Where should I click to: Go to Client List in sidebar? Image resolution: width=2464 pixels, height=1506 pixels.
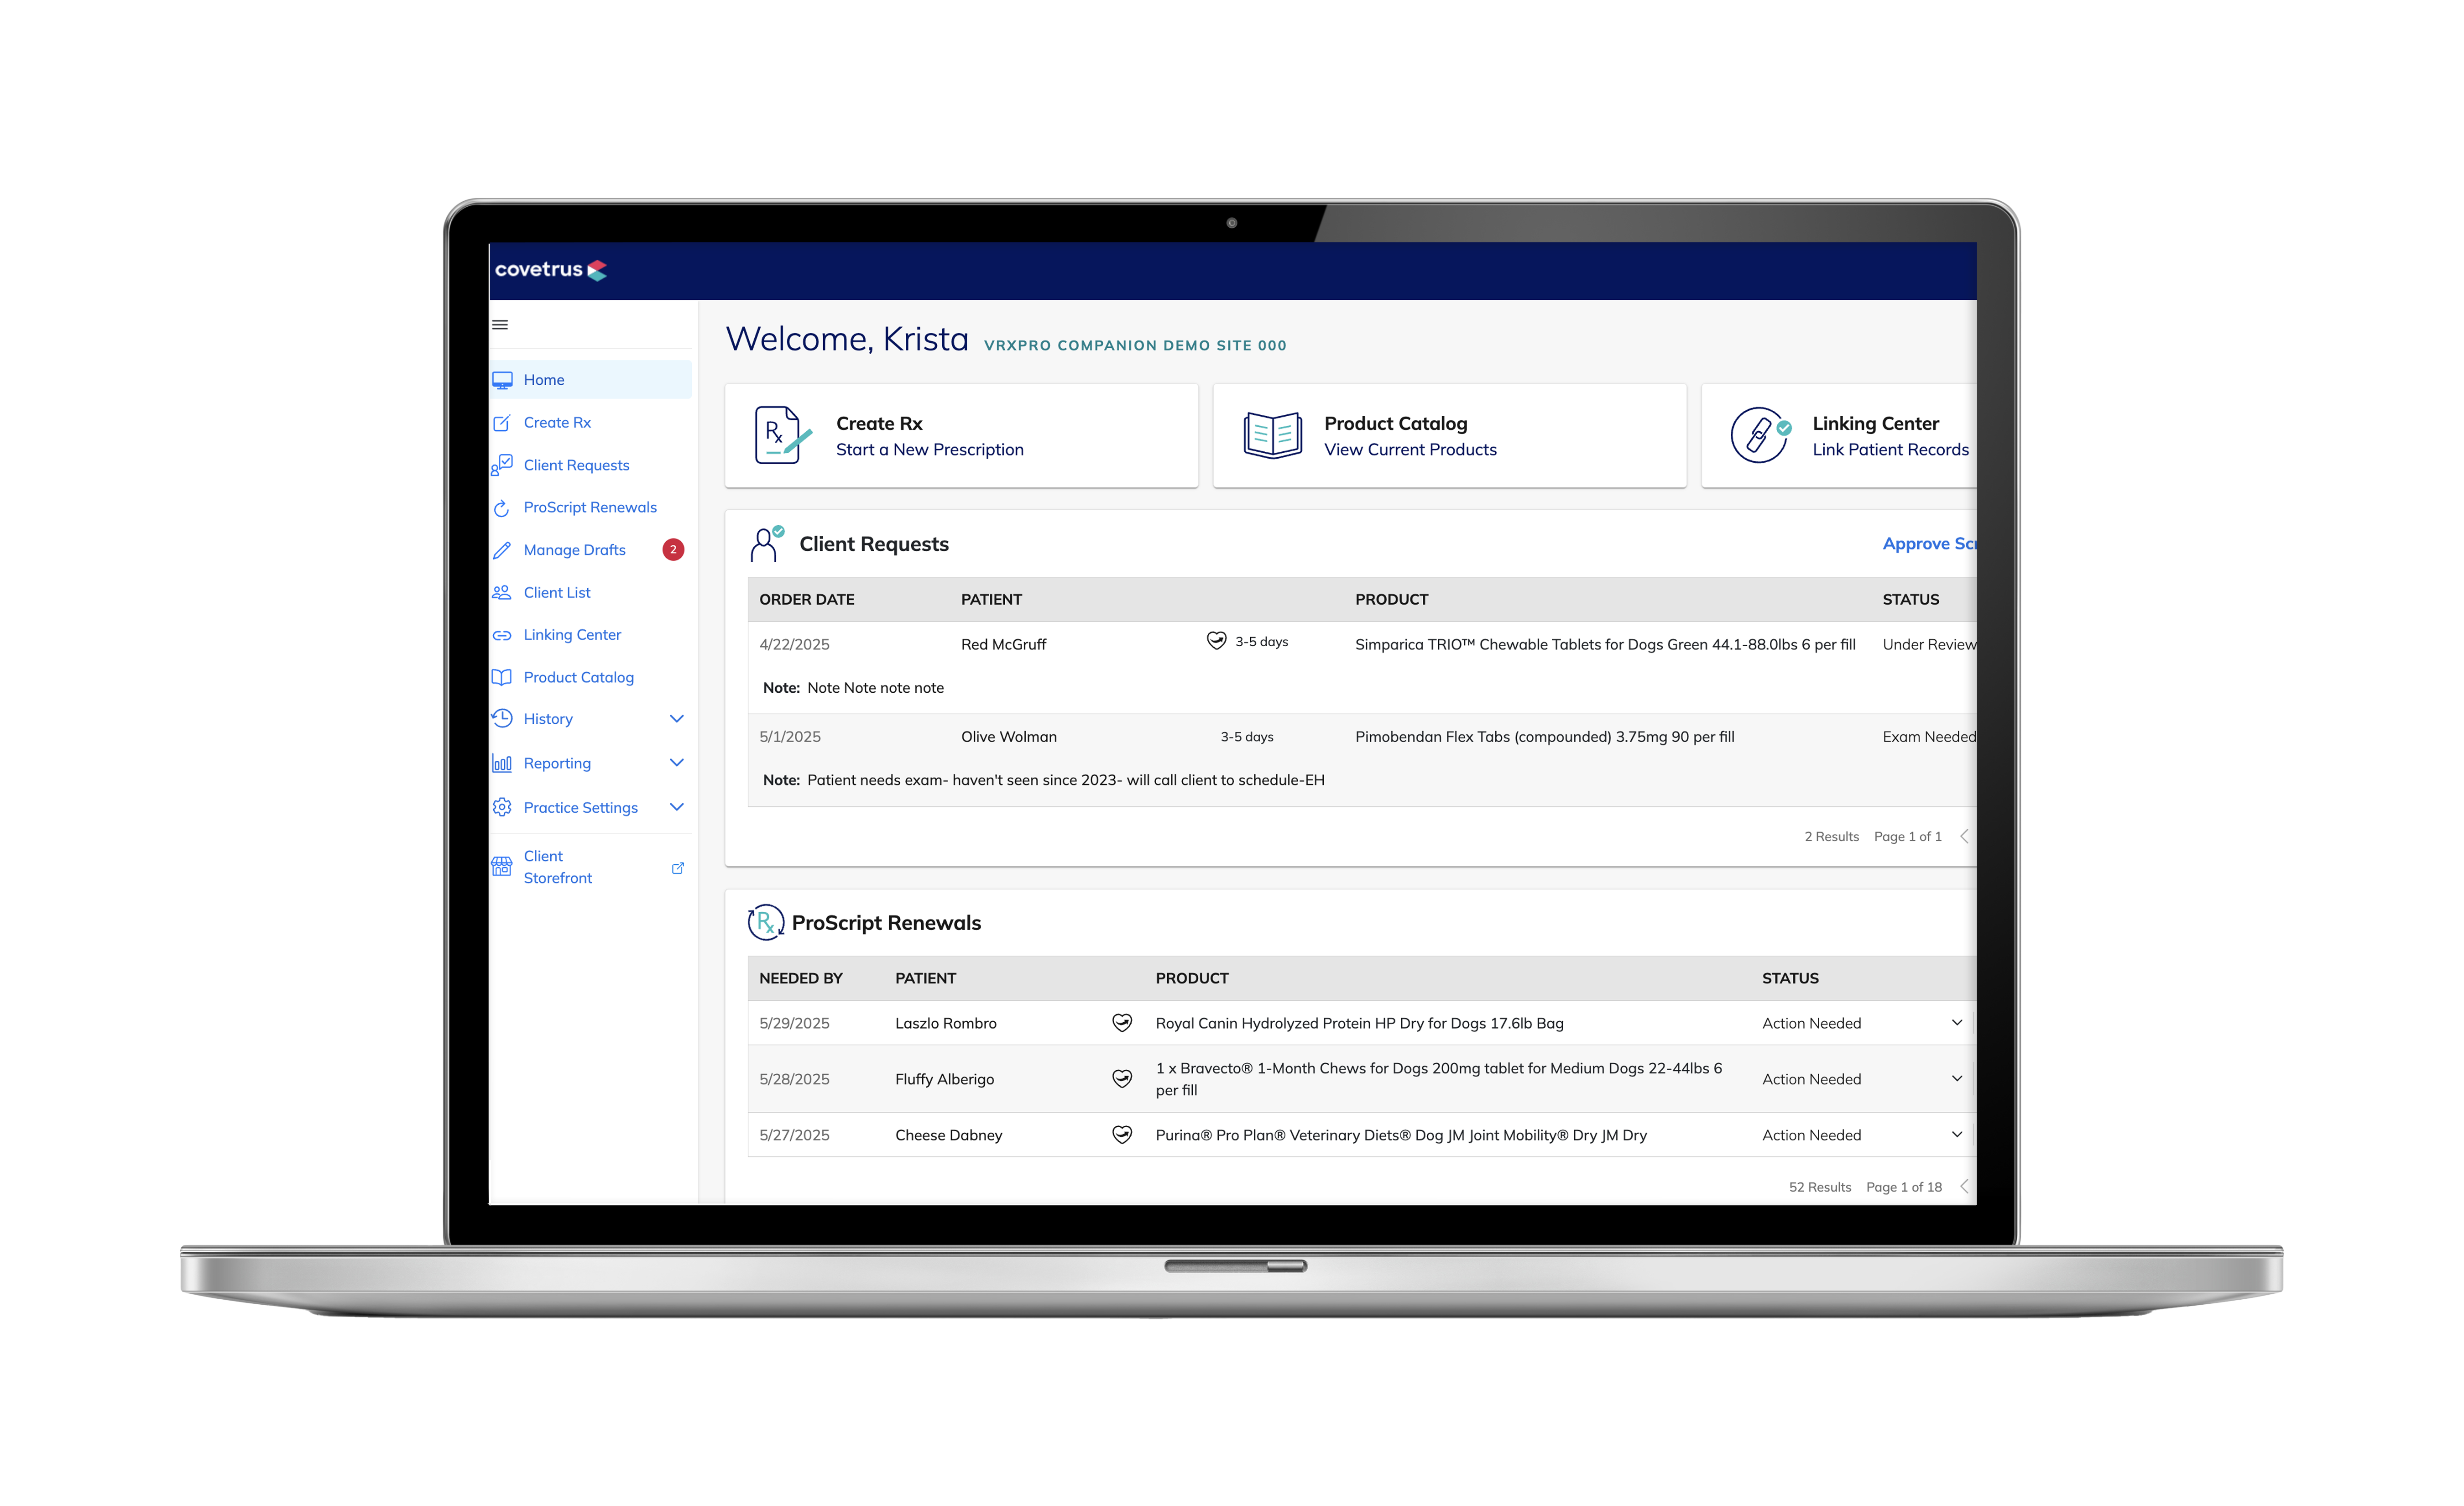pyautogui.click(x=557, y=593)
